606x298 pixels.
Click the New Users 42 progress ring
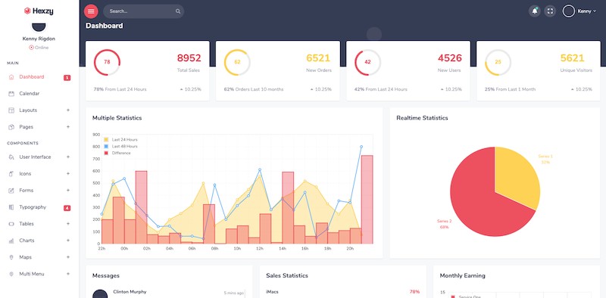pyautogui.click(x=367, y=62)
